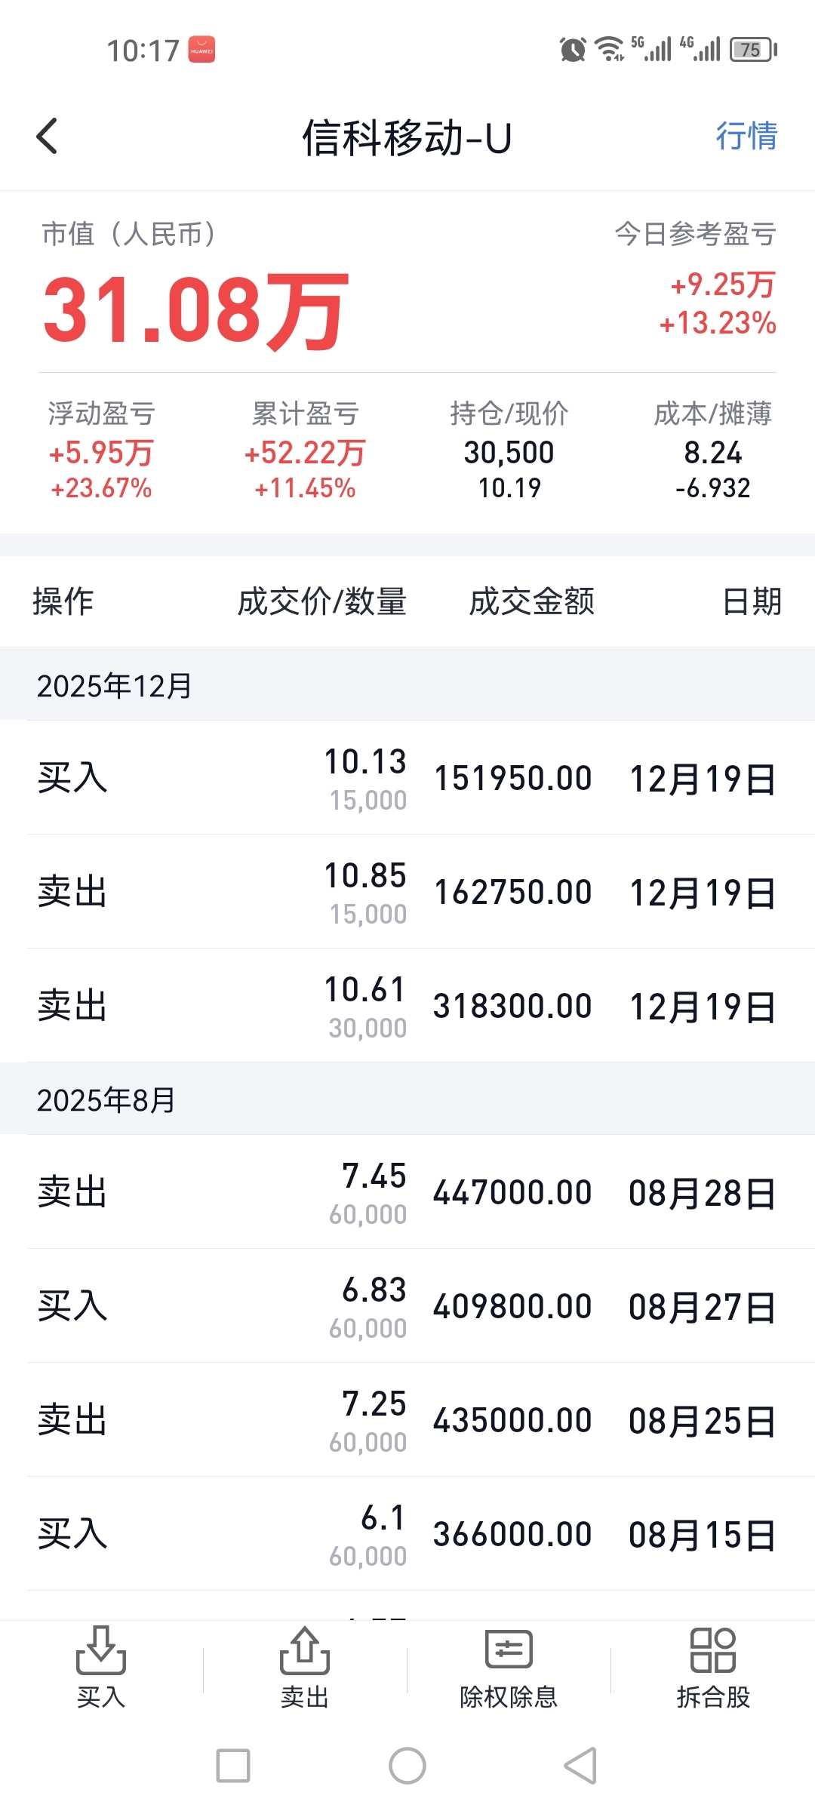Open the 08月15日 buy at 6.1

click(407, 1534)
